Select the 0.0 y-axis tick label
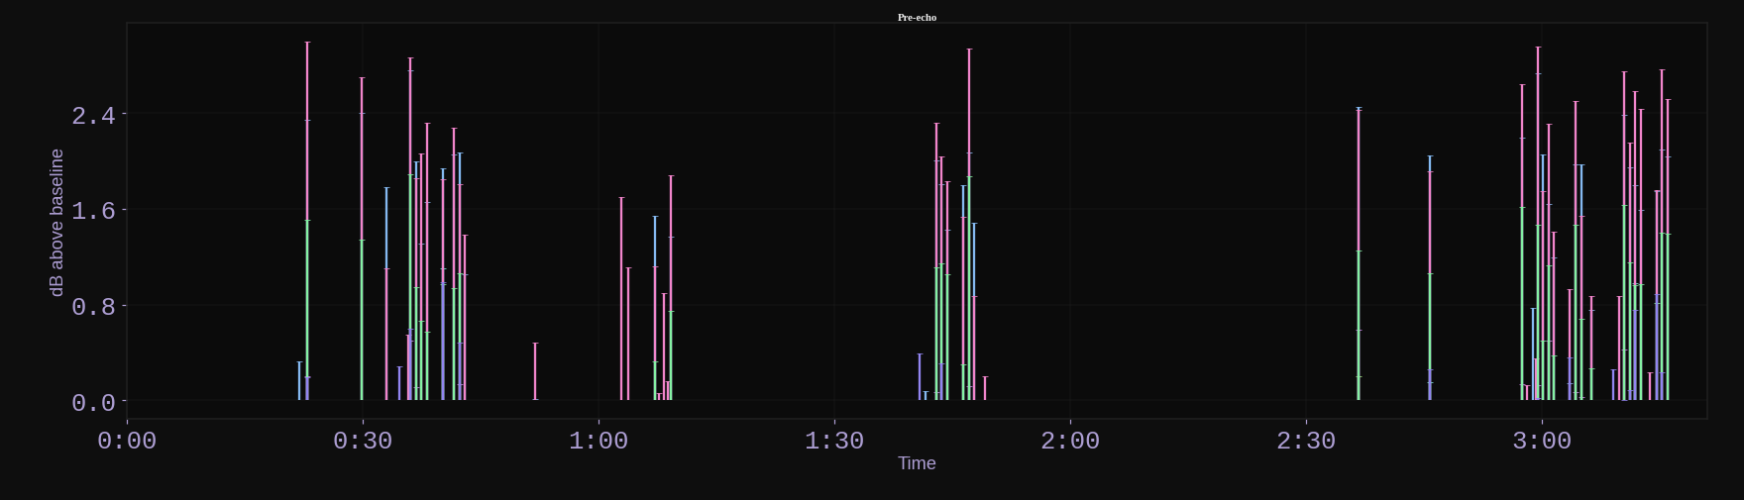The image size is (1744, 500). pyautogui.click(x=93, y=403)
